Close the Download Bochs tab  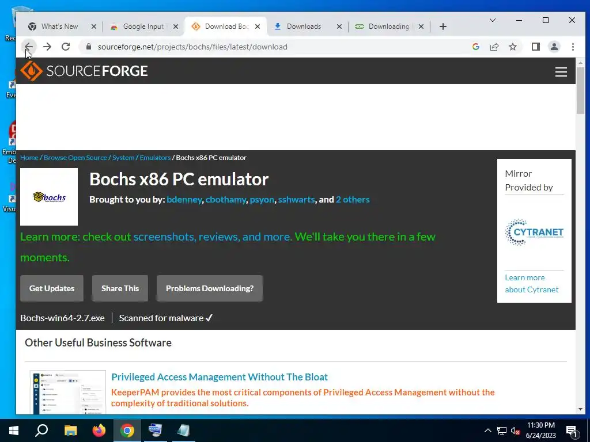click(258, 26)
